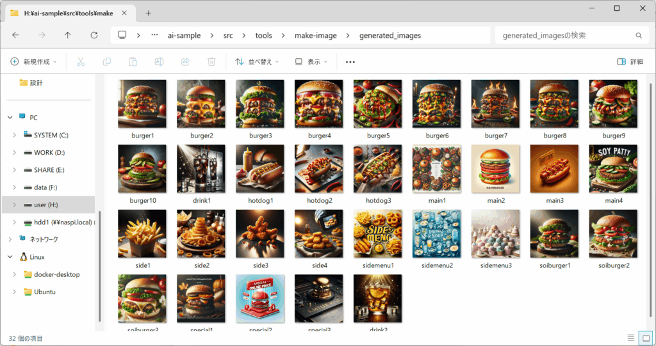
Task: Go up one folder level
Action: point(68,35)
